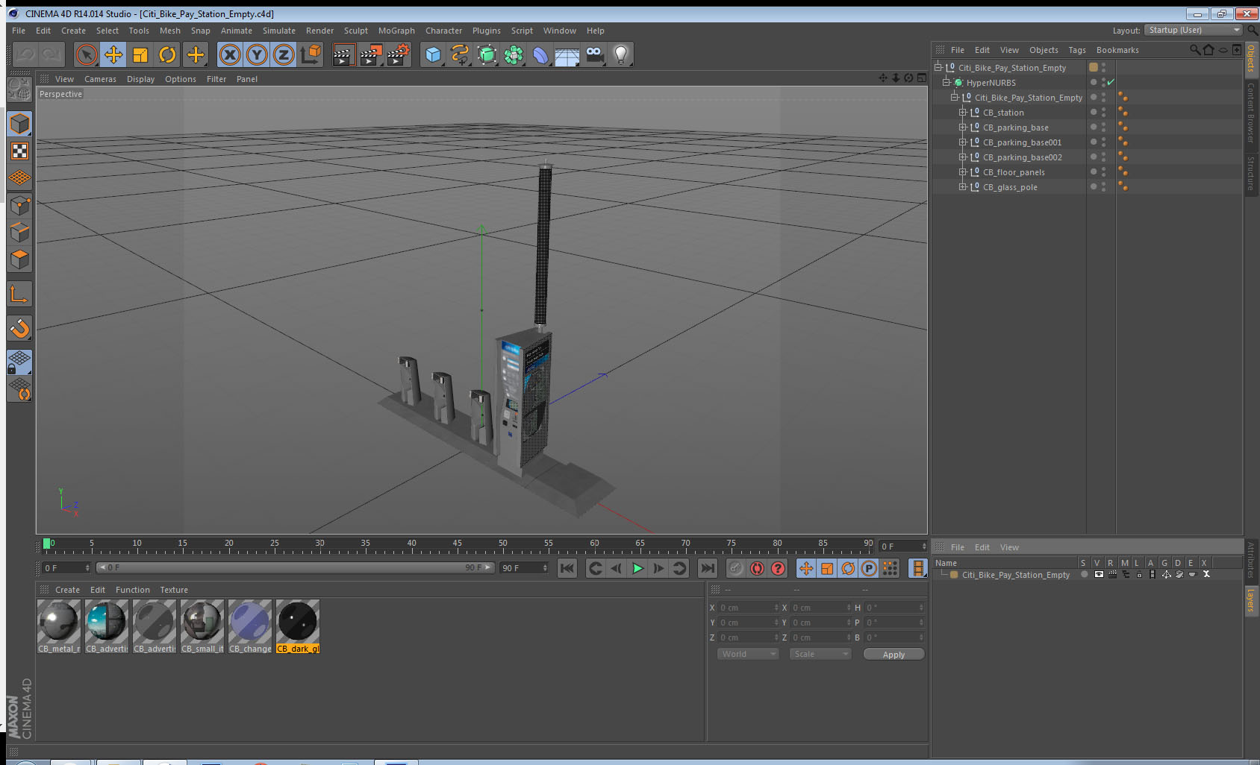Expand the CB_parking_base001 object
1260x765 pixels.
pyautogui.click(x=962, y=142)
